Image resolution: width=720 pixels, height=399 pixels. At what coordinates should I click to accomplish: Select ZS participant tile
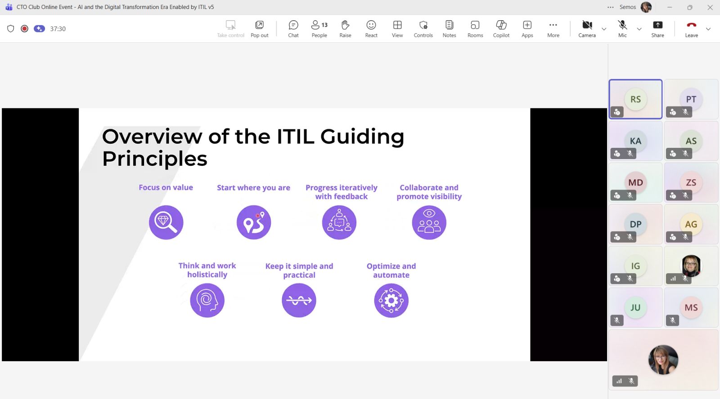(691, 182)
